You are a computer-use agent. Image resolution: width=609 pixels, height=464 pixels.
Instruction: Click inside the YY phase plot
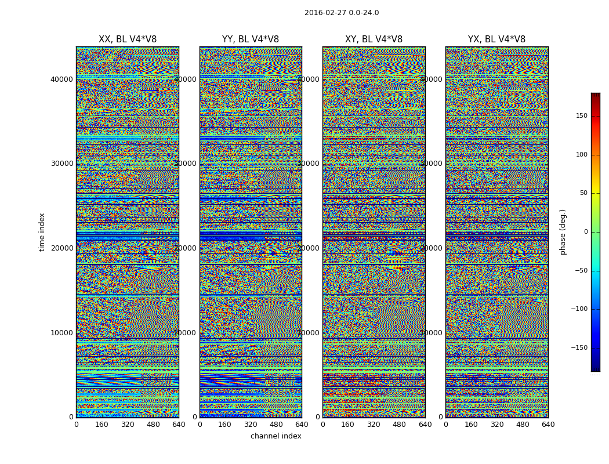250,232
